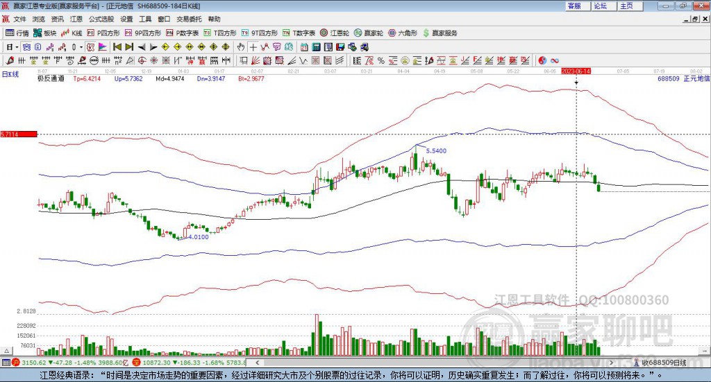Open the 交易委托 menu

(189, 19)
